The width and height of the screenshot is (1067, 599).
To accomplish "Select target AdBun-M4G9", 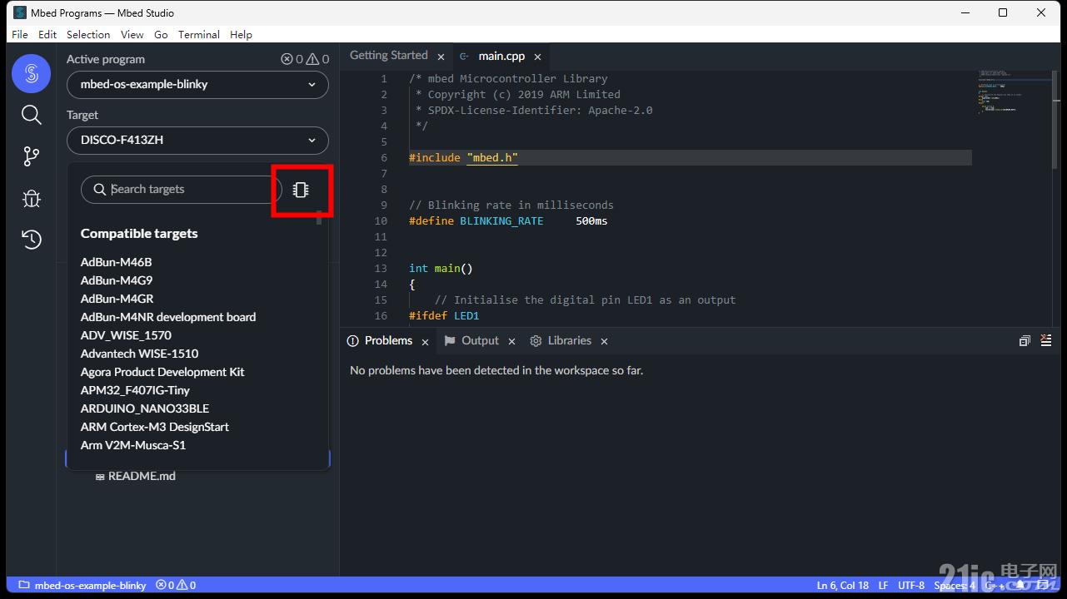I will [x=117, y=281].
